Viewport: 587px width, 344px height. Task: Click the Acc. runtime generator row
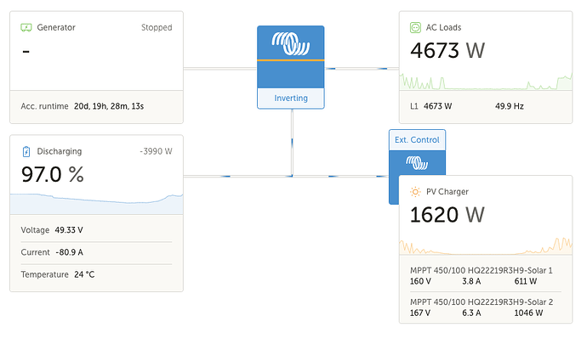[x=96, y=106]
